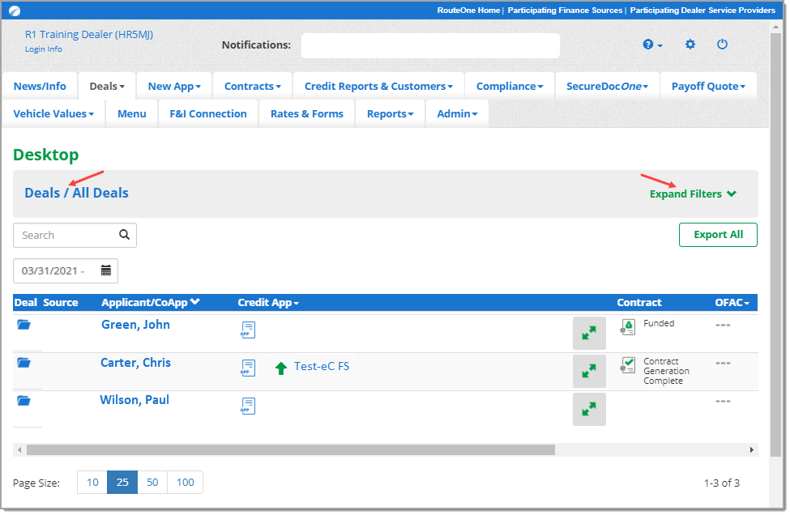This screenshot has width=790, height=515.
Task: Click the vertical page scrollbar
Action: 776,245
